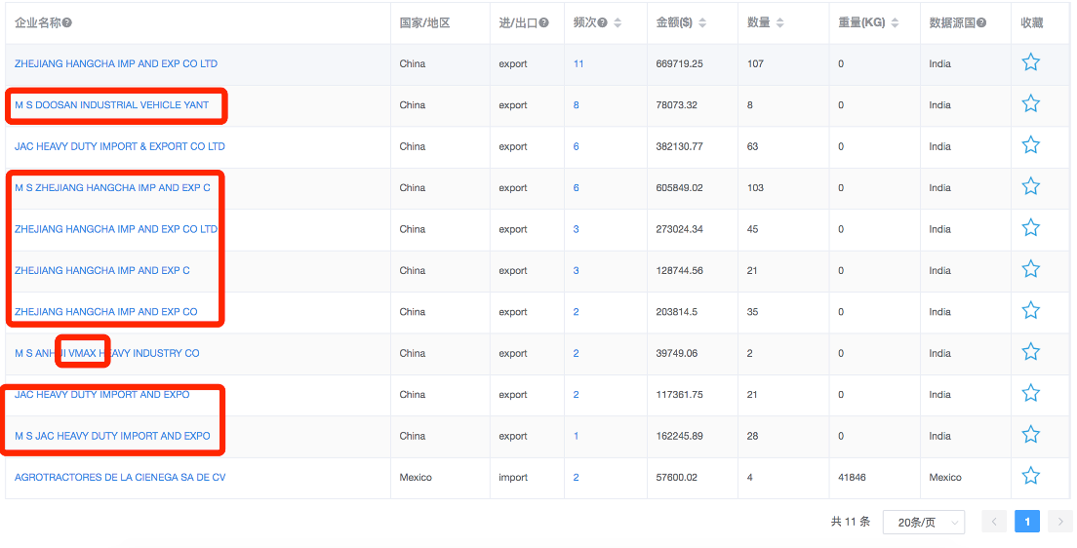Open the 20条/页 page size dropdown
Image resolution: width=1077 pixels, height=548 pixels.
point(923,522)
